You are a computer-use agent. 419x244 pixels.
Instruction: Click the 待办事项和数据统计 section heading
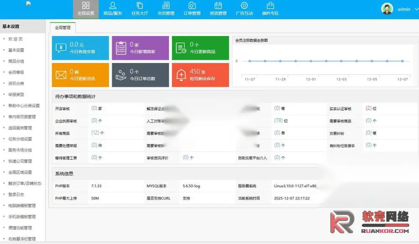tap(75, 96)
